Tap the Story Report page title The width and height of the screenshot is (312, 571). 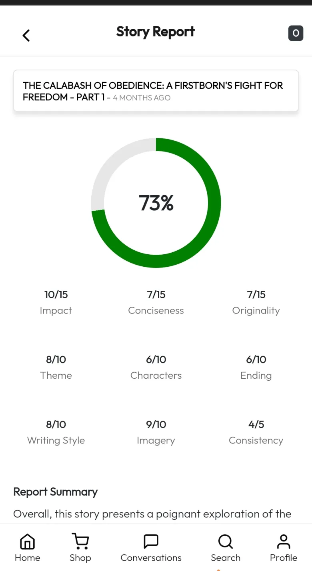click(156, 32)
